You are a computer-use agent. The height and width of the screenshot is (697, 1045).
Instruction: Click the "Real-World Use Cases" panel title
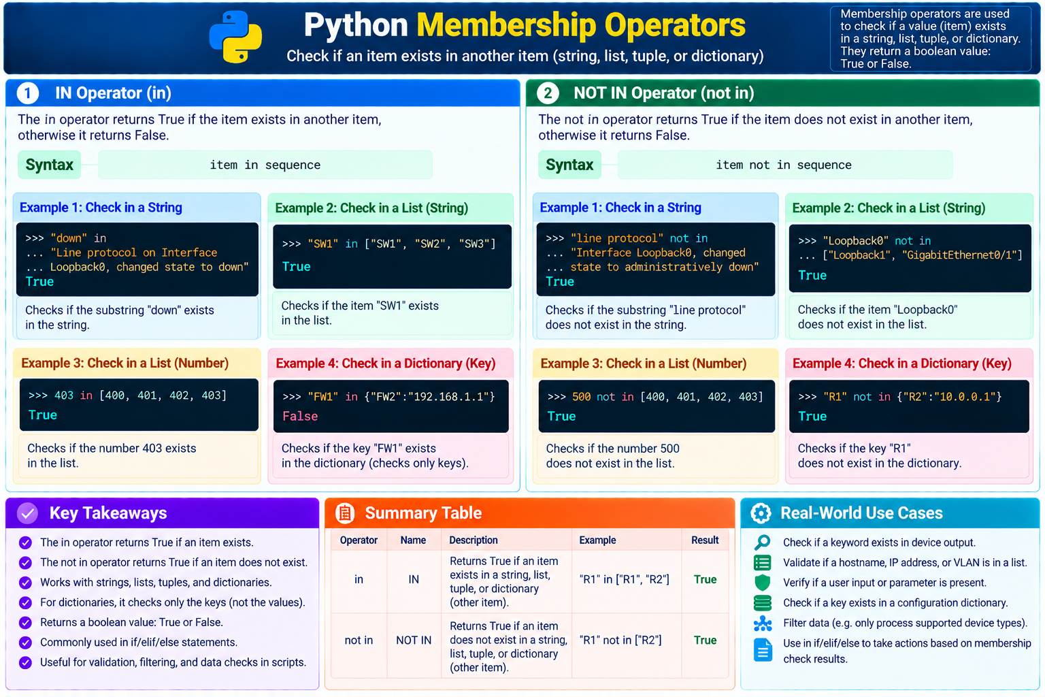coord(861,513)
